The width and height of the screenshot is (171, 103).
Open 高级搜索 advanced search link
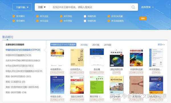point(147,7)
